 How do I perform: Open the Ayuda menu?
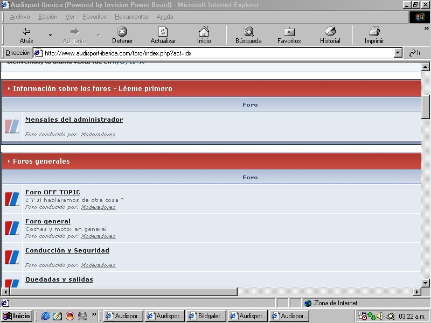[x=165, y=17]
